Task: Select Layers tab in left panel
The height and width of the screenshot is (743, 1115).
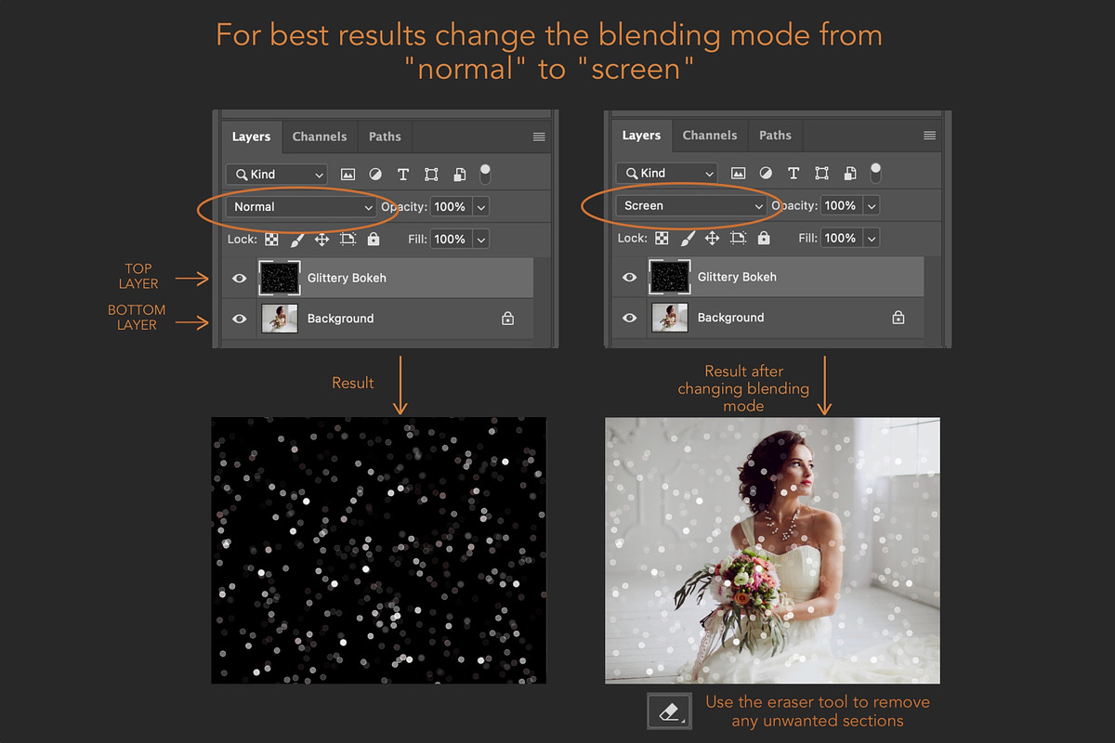Action: 251,137
